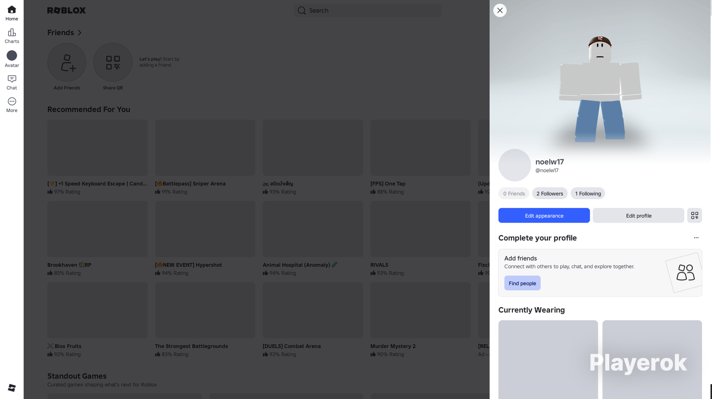Click the @noelw17 username text
This screenshot has height=399, width=712.
(x=547, y=170)
